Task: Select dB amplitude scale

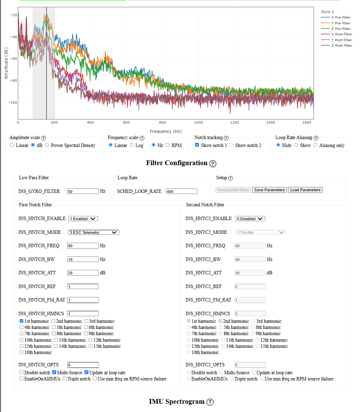Action: tap(33, 145)
